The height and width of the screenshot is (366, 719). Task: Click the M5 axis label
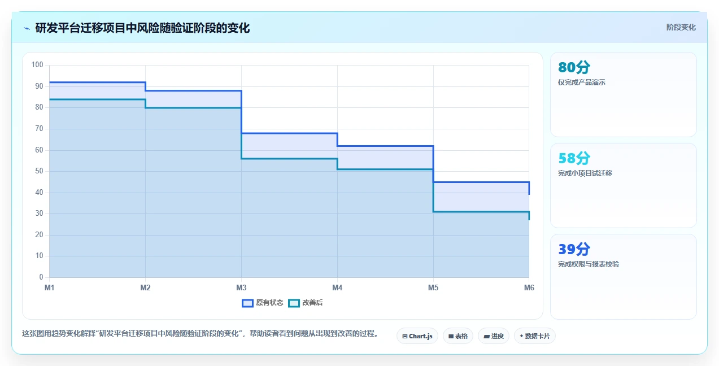pos(433,287)
